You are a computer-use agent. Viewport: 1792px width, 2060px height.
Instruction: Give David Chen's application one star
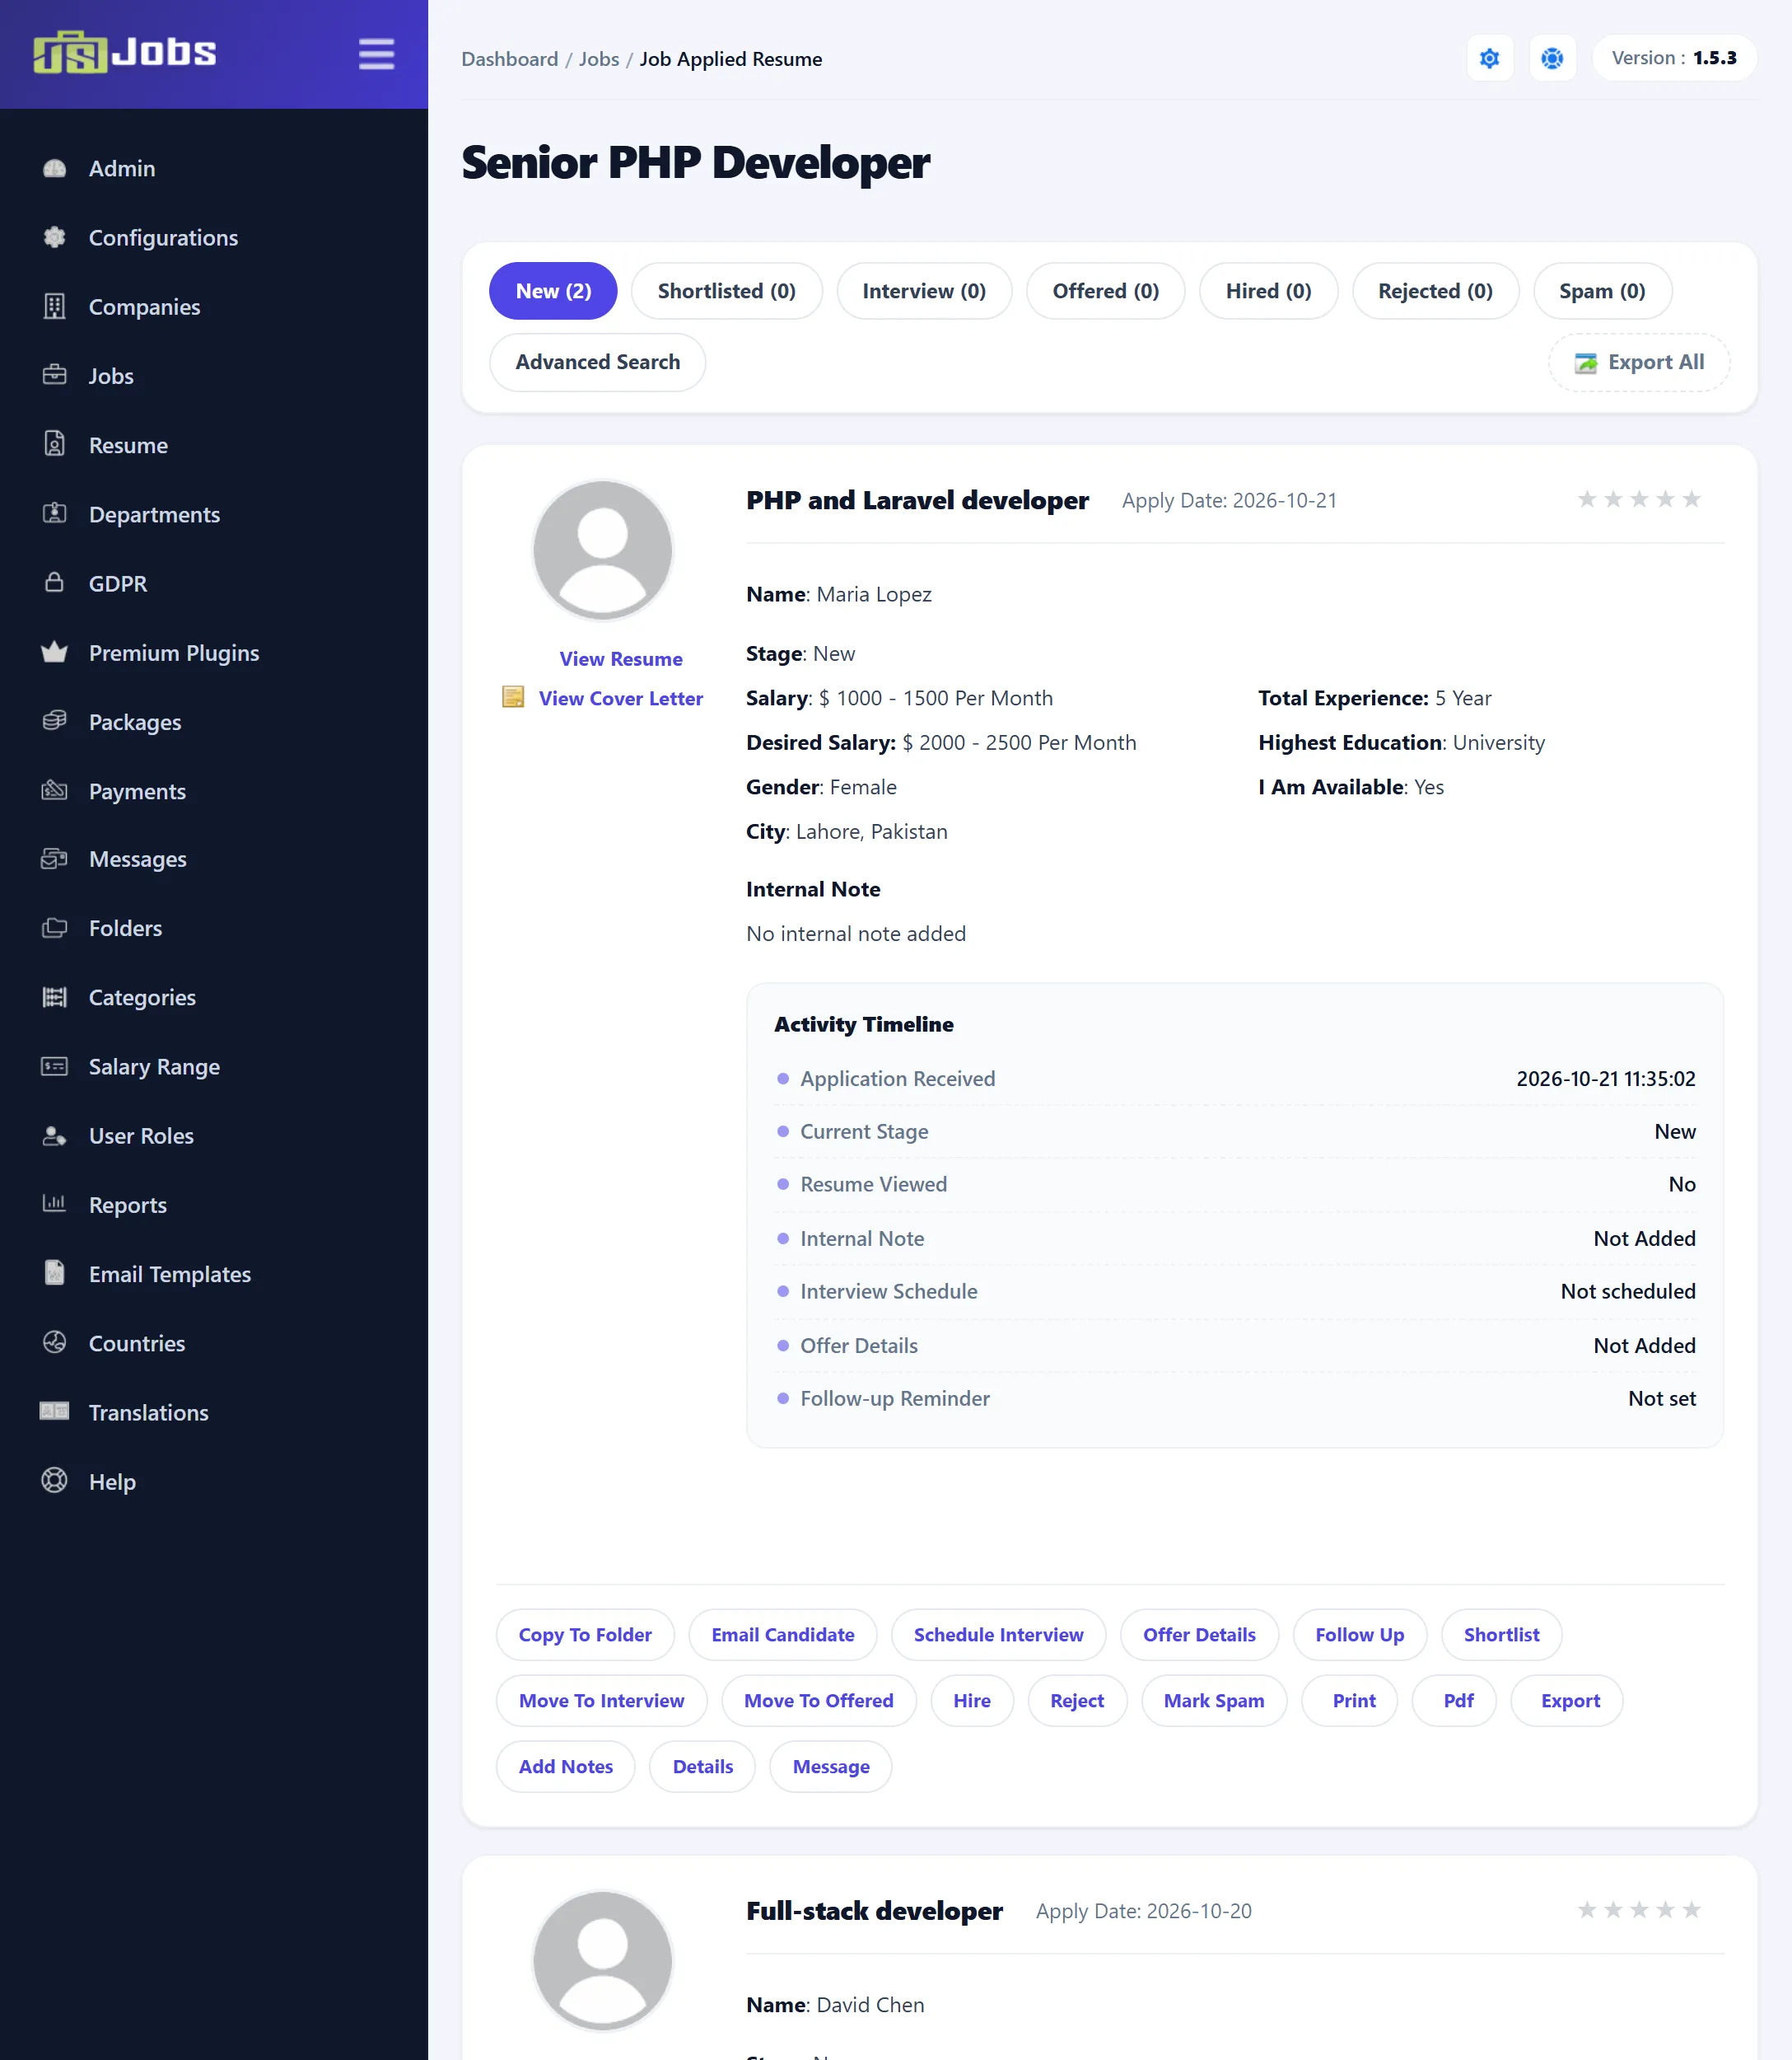tap(1586, 1910)
